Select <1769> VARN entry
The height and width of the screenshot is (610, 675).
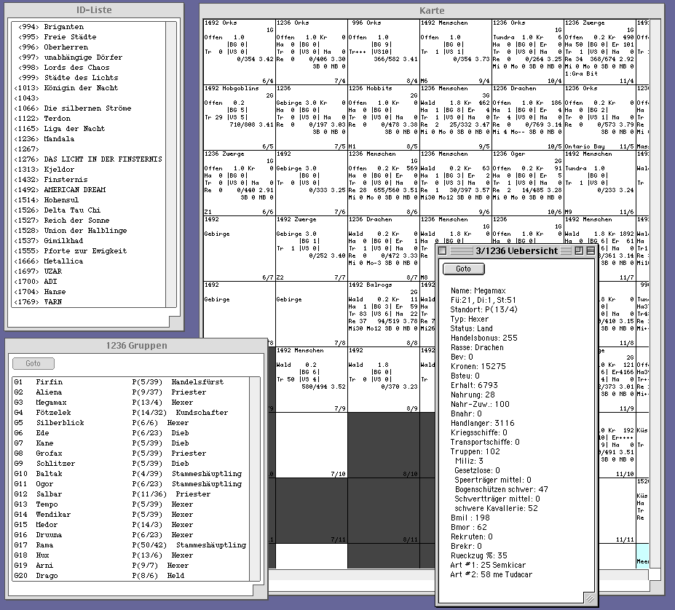pyautogui.click(x=88, y=302)
